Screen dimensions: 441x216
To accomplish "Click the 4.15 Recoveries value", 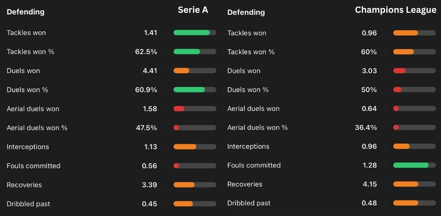I will click(370, 184).
